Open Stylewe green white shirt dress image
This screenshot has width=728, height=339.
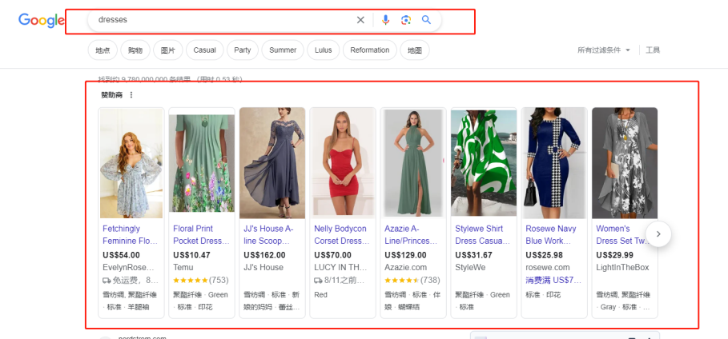[x=484, y=163]
